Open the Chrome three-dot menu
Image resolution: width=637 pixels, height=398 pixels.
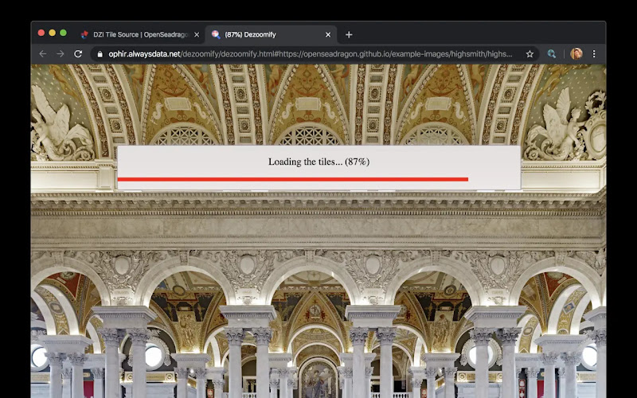point(594,54)
